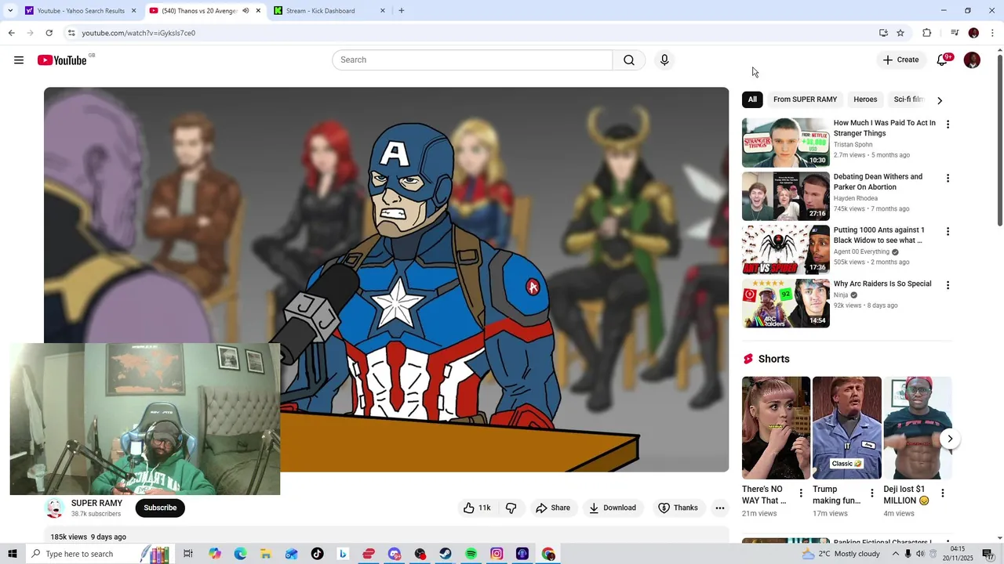Open TikTok from the taskbar
This screenshot has height=564, width=1004.
point(317,554)
